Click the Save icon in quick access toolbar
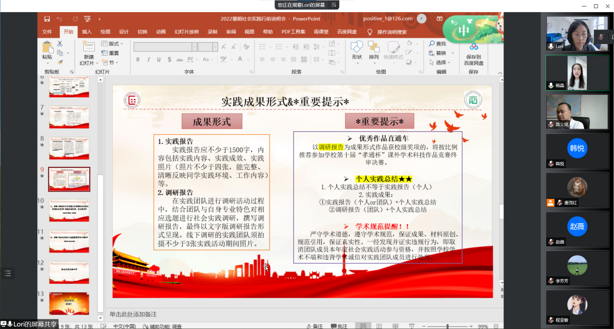 pyautogui.click(x=47, y=19)
